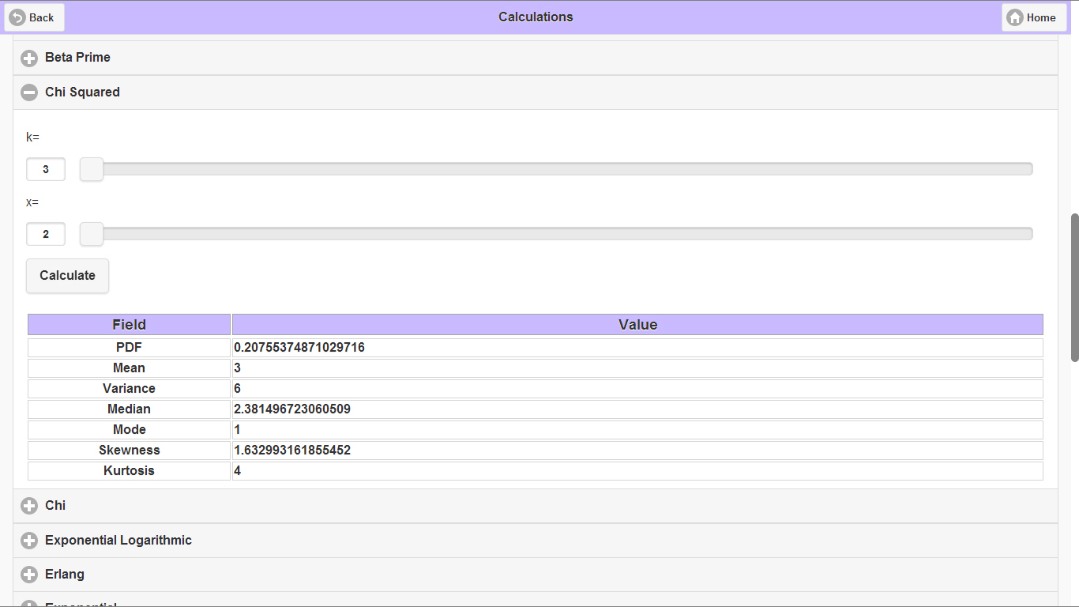Click the Field column header
The height and width of the screenshot is (607, 1079).
pyautogui.click(x=129, y=325)
